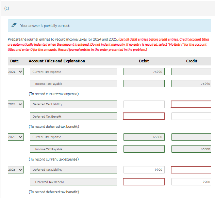Viewport: 215px width, 198px height.
Task: Click 2024 Income Tax Payable account field
Action: point(73,83)
